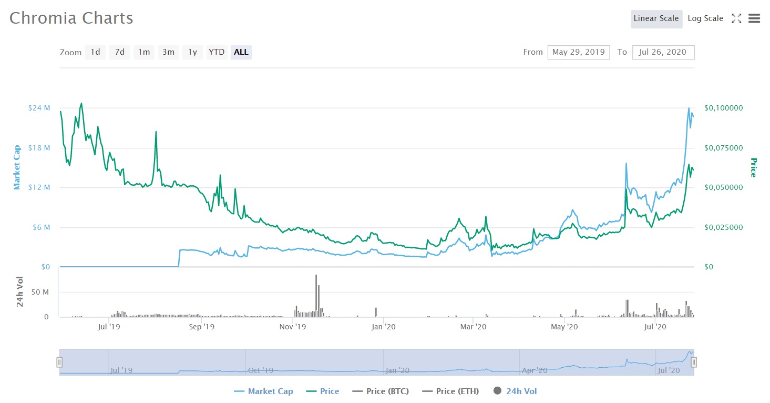Set zoom to YTD

click(x=217, y=52)
